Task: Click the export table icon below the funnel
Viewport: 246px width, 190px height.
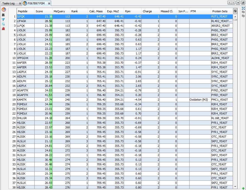Action: click(3, 24)
